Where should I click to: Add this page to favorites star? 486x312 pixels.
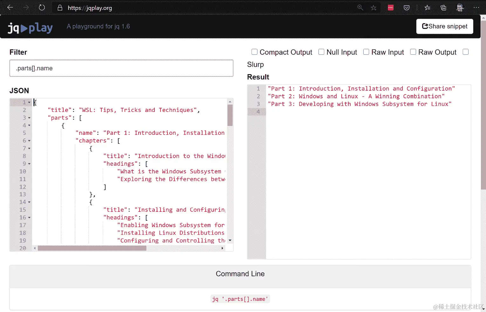click(373, 8)
